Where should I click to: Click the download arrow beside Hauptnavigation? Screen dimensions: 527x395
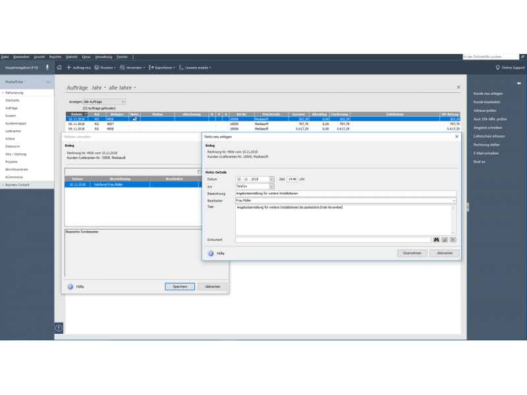tap(47, 68)
